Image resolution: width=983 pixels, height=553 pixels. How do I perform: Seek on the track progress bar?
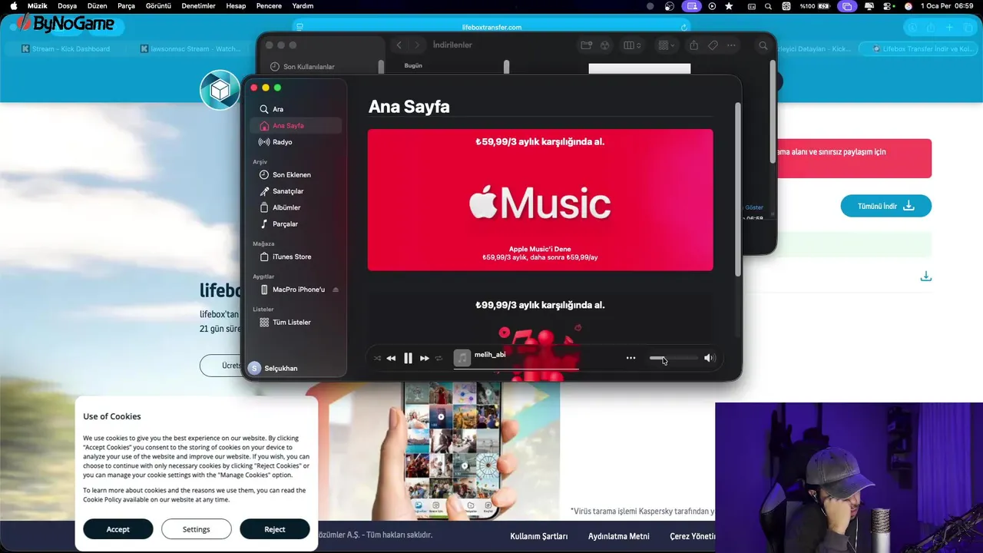click(516, 369)
